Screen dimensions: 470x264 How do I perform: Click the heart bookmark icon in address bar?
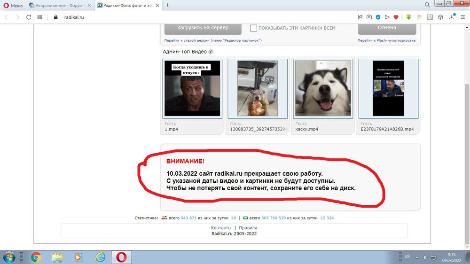coord(396,17)
